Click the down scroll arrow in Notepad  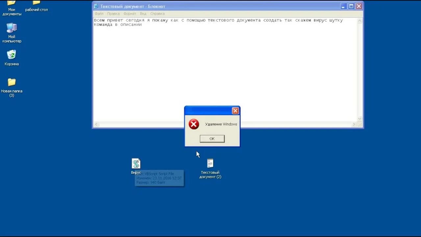click(x=359, y=119)
